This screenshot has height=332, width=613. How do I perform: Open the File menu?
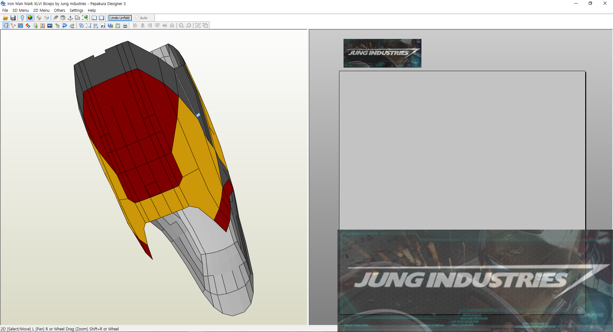[x=5, y=10]
